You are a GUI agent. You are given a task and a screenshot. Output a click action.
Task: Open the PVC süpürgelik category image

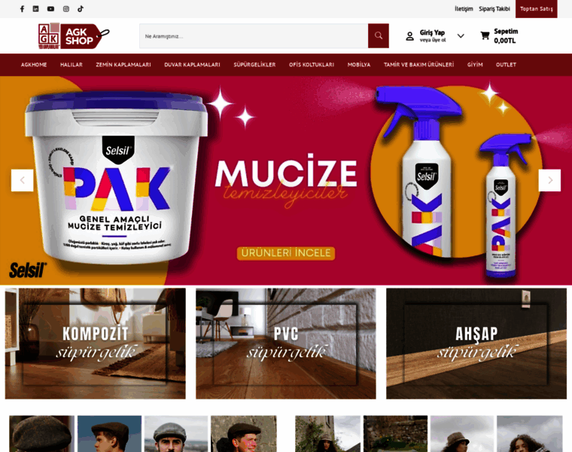click(286, 344)
